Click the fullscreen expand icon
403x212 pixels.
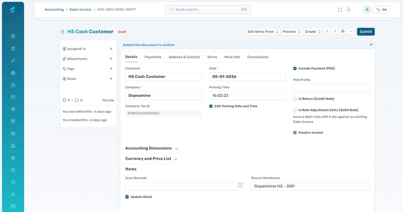pyautogui.click(x=340, y=9)
